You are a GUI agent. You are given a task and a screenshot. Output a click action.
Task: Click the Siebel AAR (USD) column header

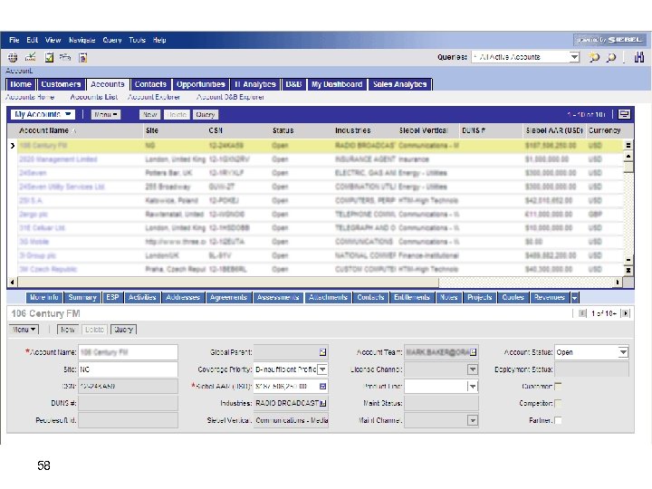554,130
